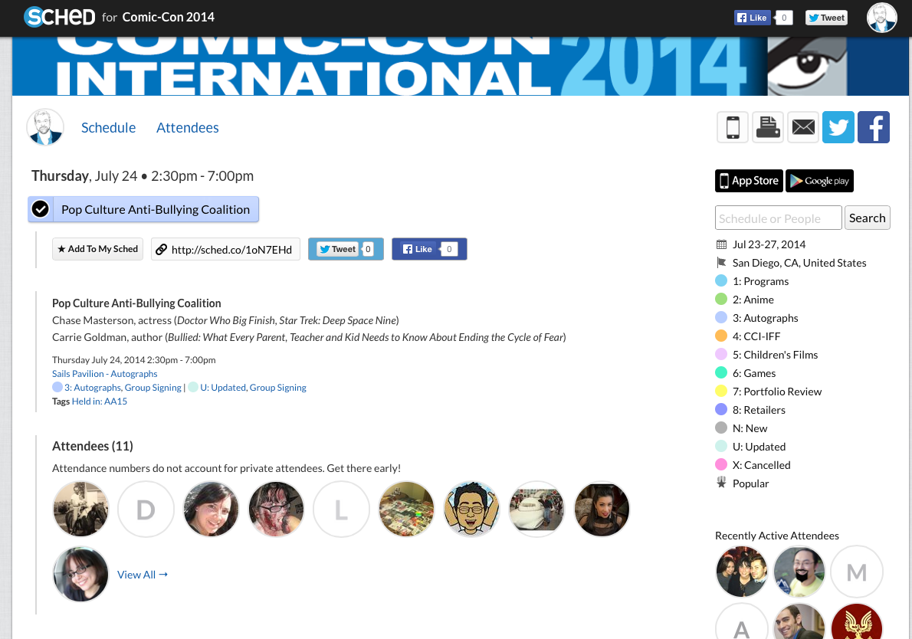
Task: Open the Pop Culture Anti-Bullying Coalition event title button
Action: [156, 209]
